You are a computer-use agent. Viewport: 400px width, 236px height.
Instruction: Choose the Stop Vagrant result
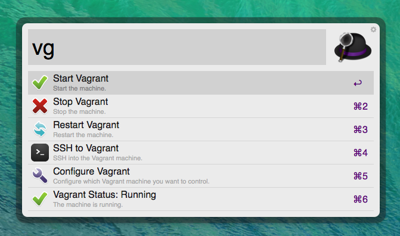tap(201, 106)
